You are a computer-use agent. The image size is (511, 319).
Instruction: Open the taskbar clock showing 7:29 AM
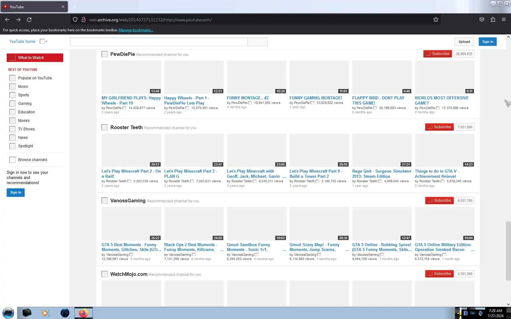pos(495,313)
